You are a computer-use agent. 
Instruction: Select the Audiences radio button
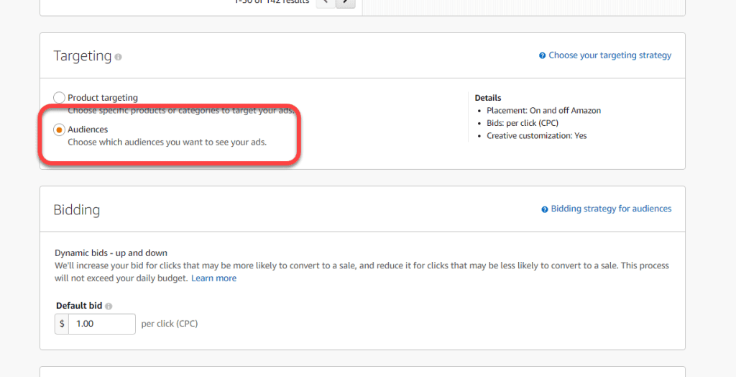click(59, 130)
